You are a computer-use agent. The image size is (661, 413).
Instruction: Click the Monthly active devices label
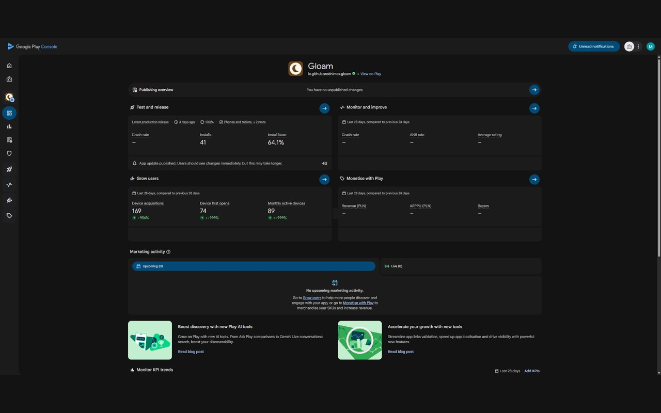click(x=286, y=203)
